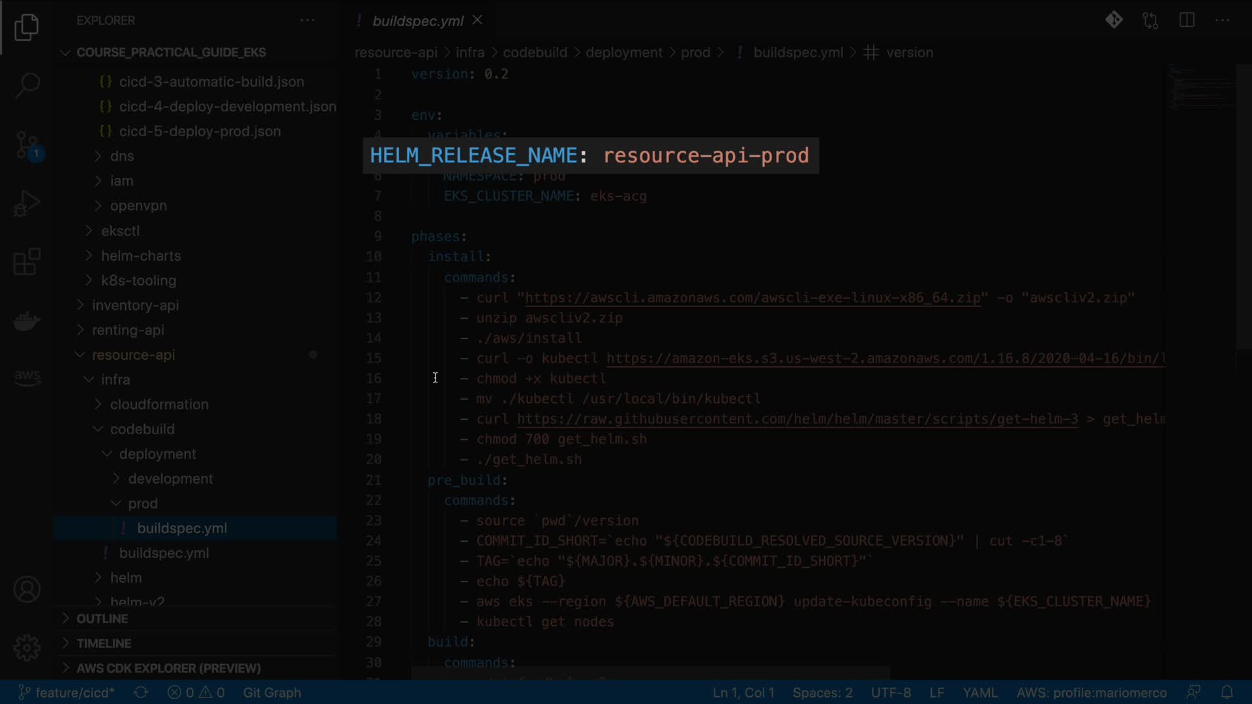This screenshot has width=1252, height=704.
Task: Click the split editor right icon
Action: click(1187, 20)
